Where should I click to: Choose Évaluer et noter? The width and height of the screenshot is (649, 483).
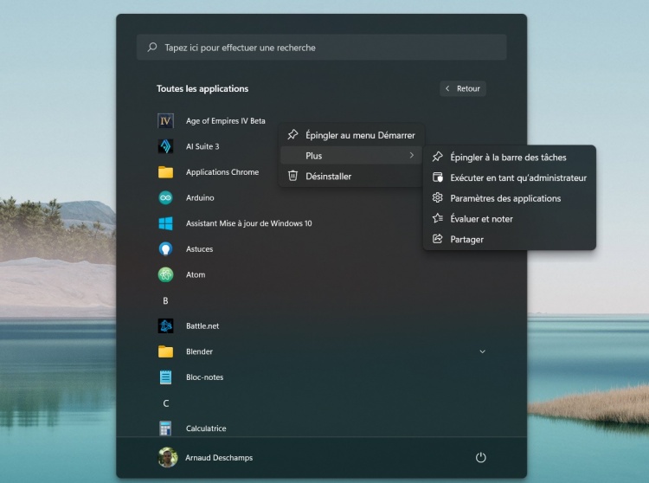[510, 218]
